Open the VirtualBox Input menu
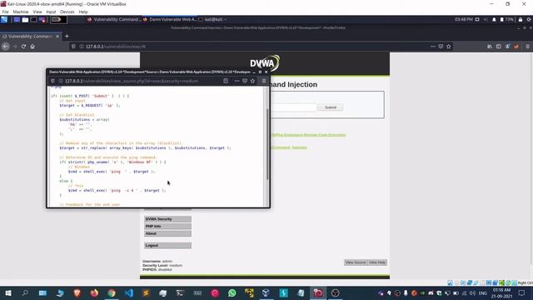 click(51, 12)
